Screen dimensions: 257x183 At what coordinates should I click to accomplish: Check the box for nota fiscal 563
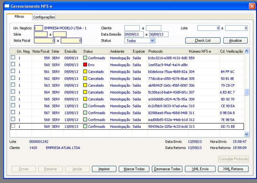(13, 85)
